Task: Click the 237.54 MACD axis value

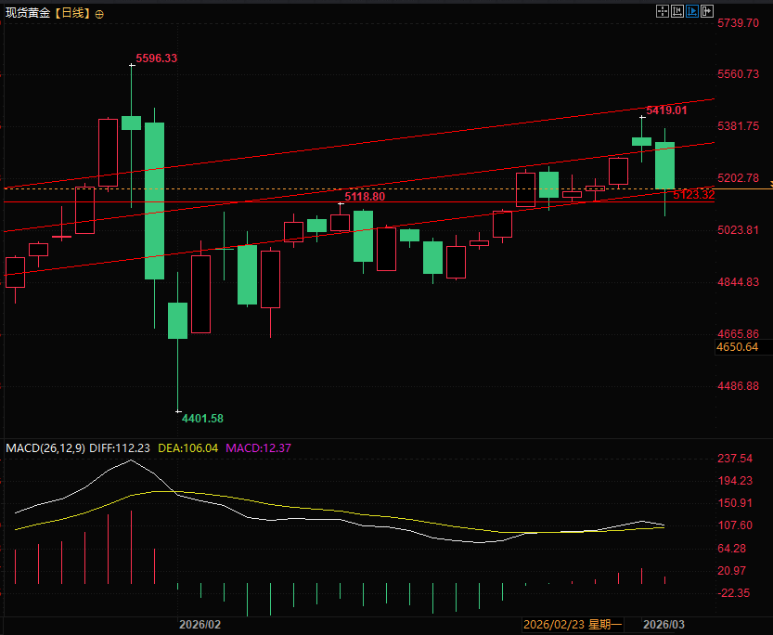Action: click(x=735, y=459)
